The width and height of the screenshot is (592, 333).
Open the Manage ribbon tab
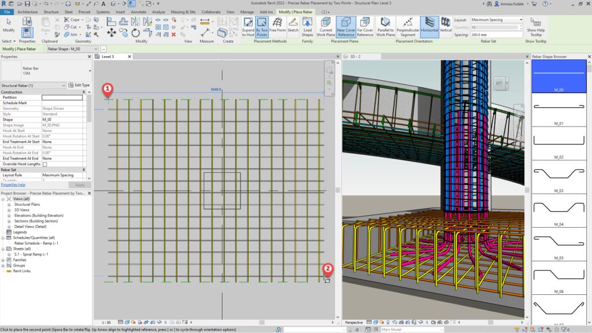point(247,12)
